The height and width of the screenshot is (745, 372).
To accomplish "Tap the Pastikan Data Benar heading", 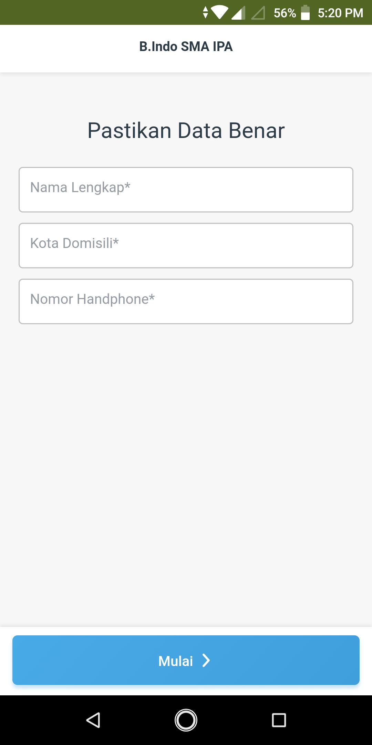I will [186, 130].
